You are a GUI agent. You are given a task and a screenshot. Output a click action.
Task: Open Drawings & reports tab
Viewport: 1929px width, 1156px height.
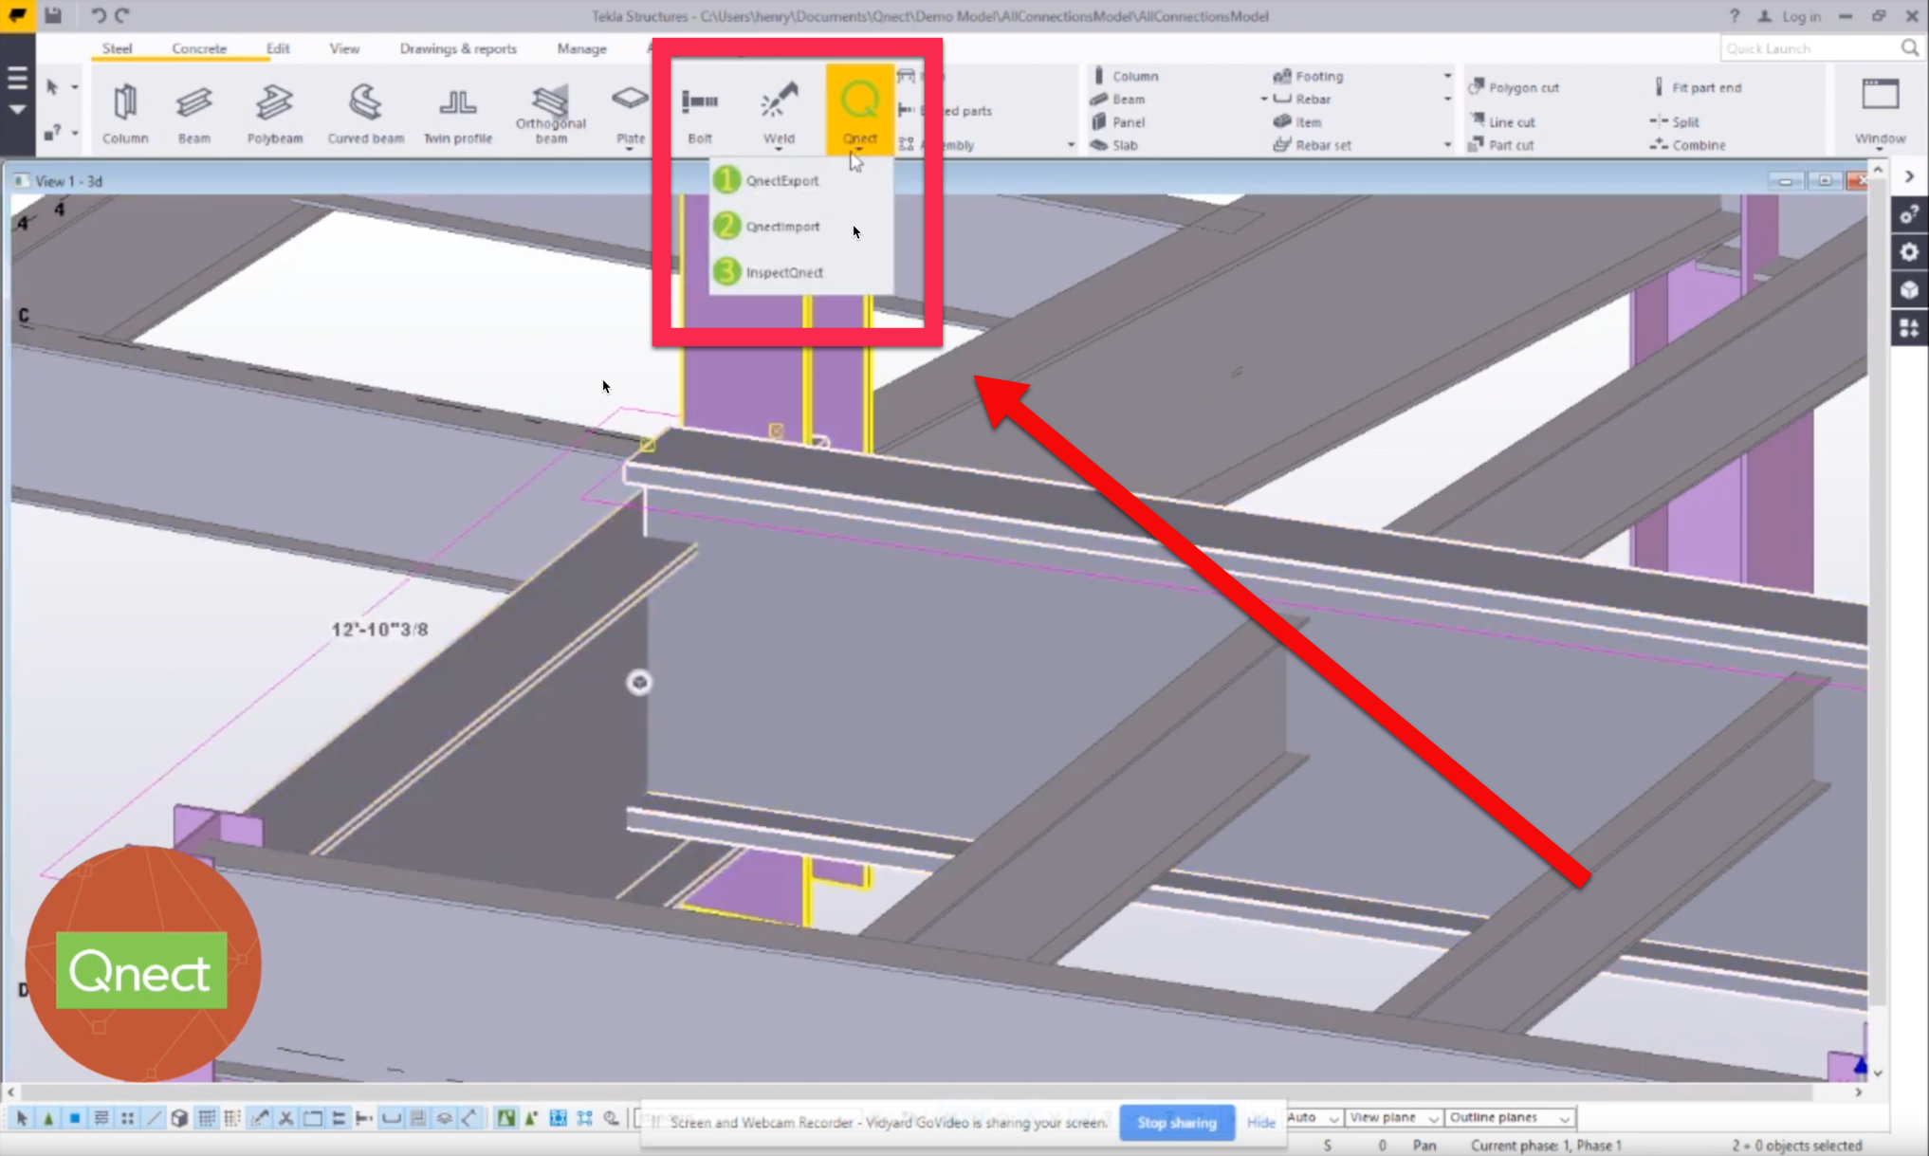tap(458, 48)
